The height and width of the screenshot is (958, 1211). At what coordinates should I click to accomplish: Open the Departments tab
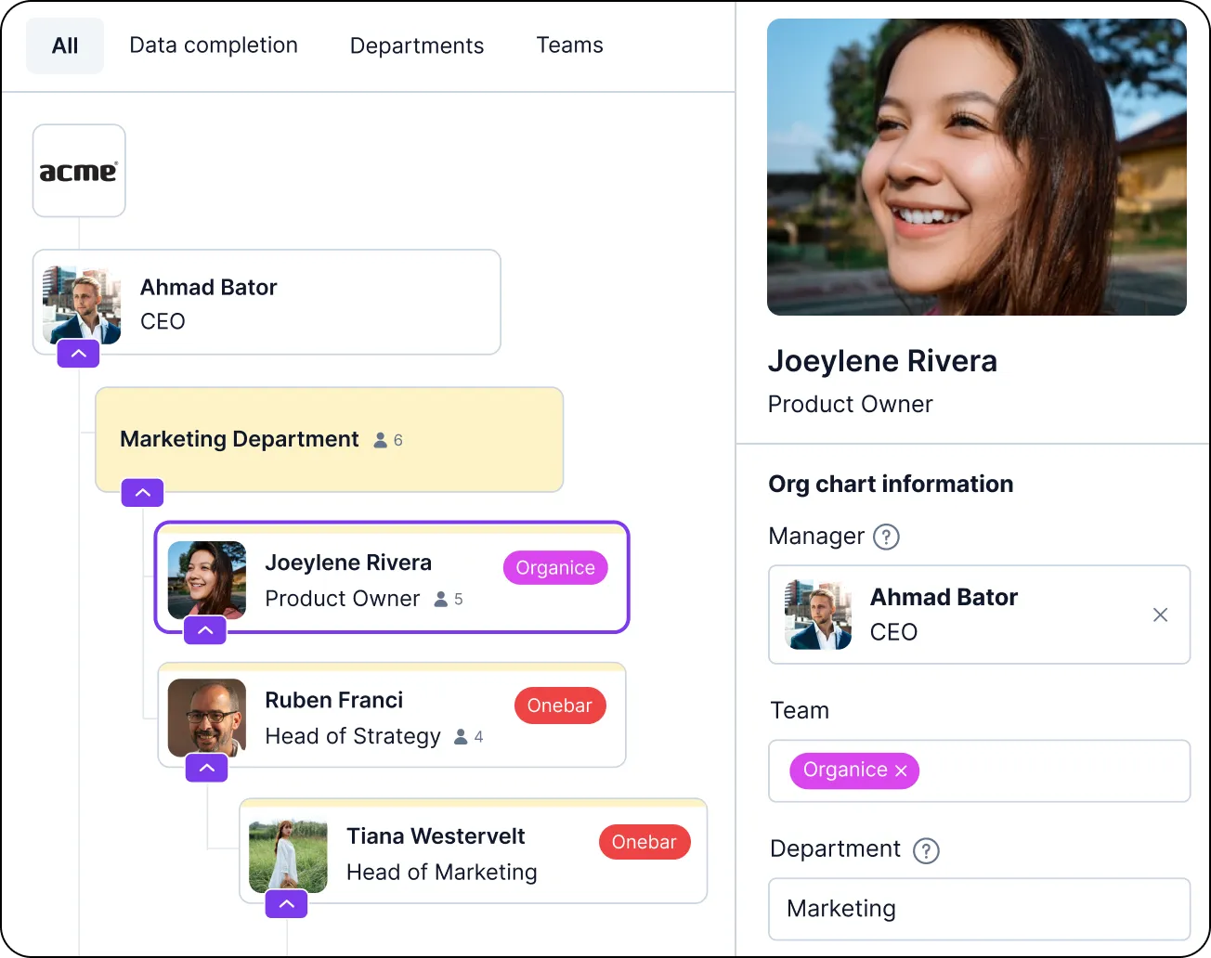pyautogui.click(x=417, y=45)
